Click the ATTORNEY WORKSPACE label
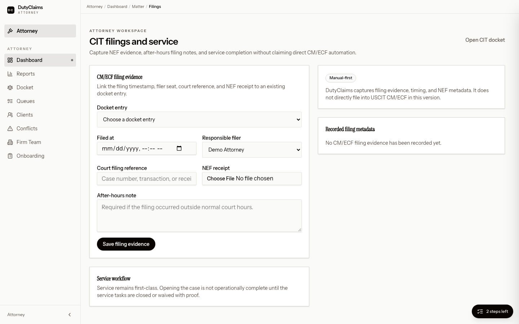The height and width of the screenshot is (324, 519). pos(118,31)
